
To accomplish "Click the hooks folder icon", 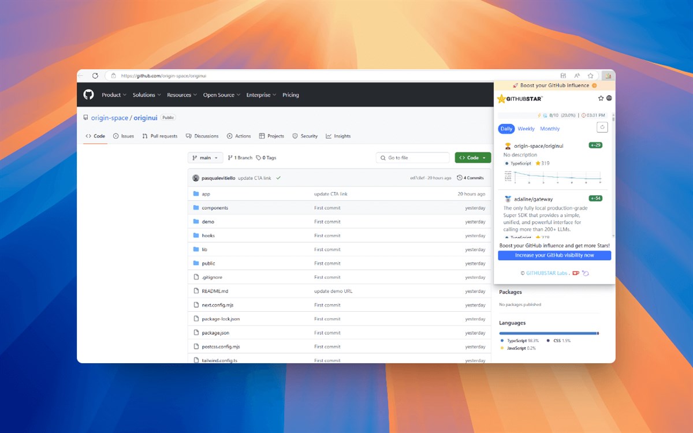I will point(196,236).
